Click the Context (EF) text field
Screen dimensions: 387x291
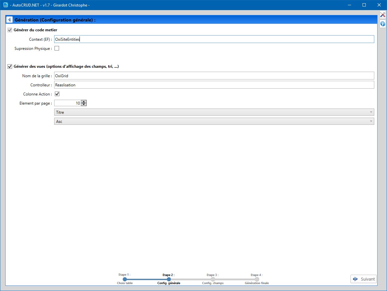coord(214,39)
